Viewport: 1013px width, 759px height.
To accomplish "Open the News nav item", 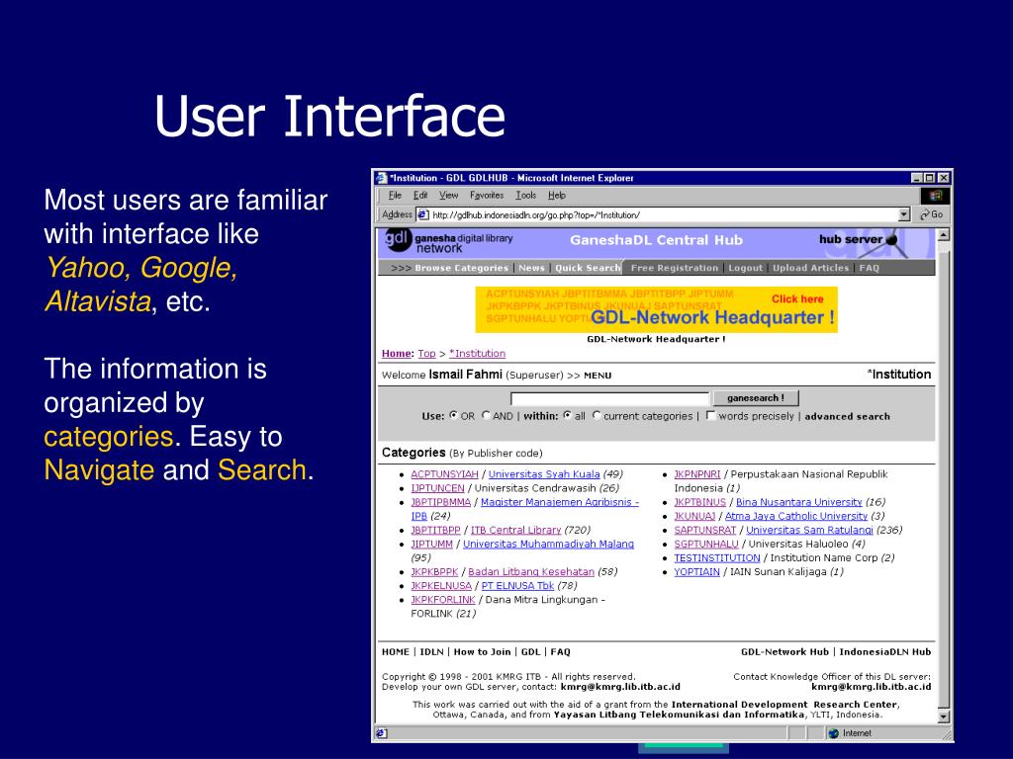I will click(x=531, y=268).
